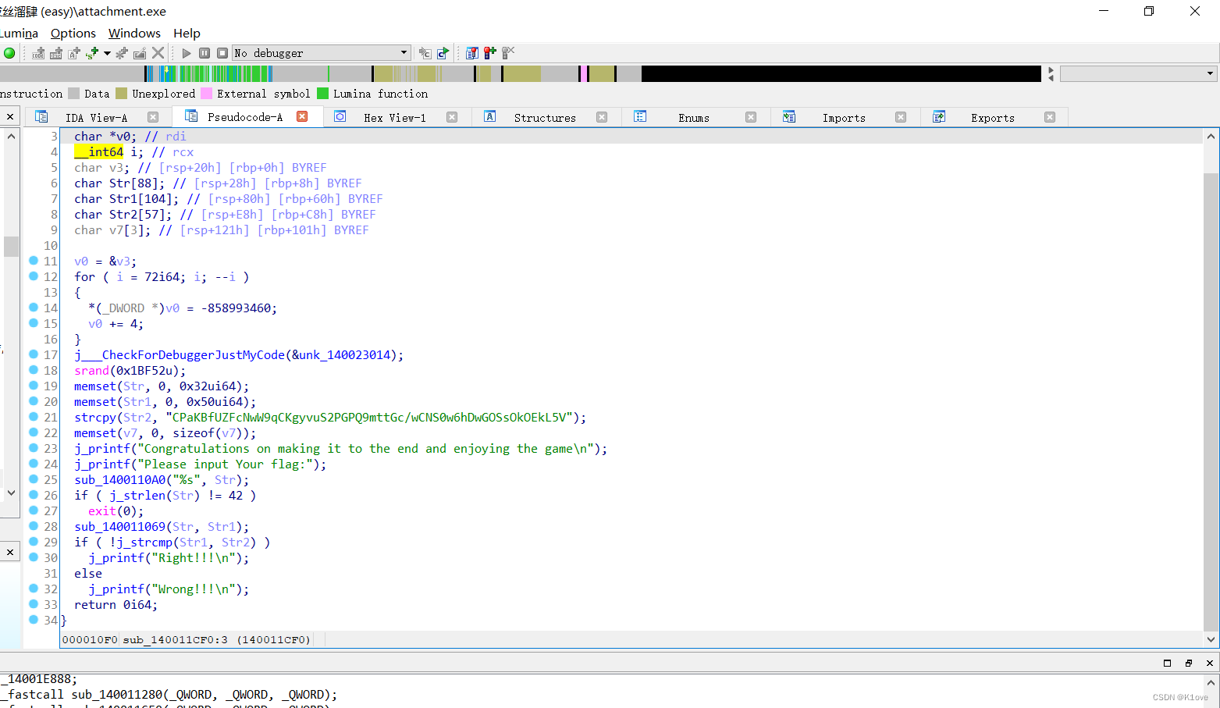Viewport: 1220px width, 708px height.
Task: Click the Stop process debugger icon
Action: click(x=221, y=52)
